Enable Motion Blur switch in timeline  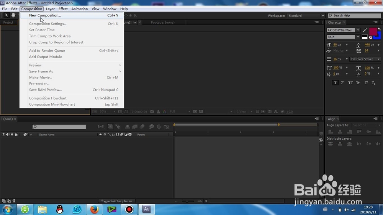(x=142, y=127)
